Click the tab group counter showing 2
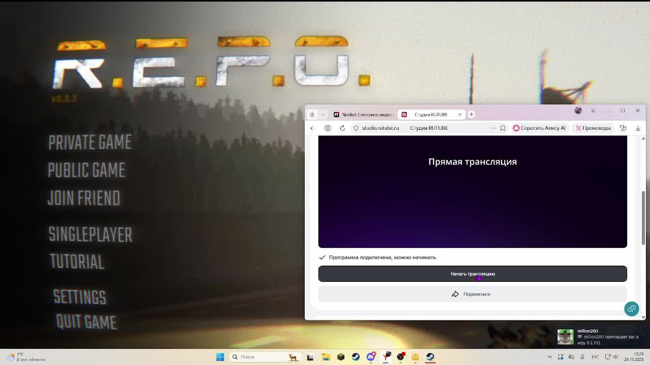Image resolution: width=650 pixels, height=365 pixels. [x=312, y=115]
